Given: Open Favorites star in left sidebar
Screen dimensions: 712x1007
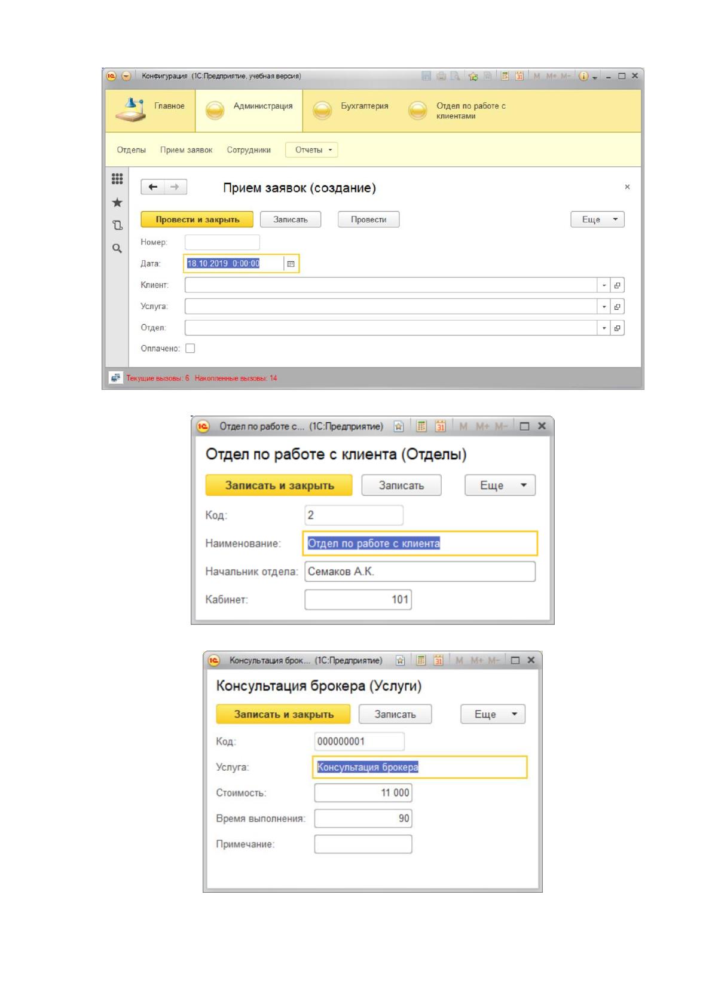Looking at the screenshot, I should [117, 203].
